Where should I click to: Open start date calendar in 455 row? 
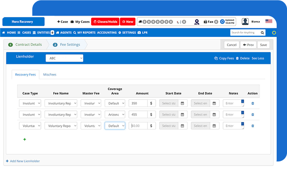182,115
